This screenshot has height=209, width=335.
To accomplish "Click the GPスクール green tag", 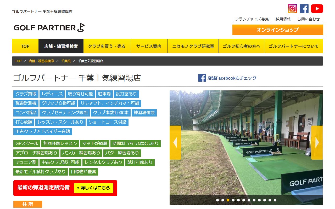I will click(x=27, y=144).
